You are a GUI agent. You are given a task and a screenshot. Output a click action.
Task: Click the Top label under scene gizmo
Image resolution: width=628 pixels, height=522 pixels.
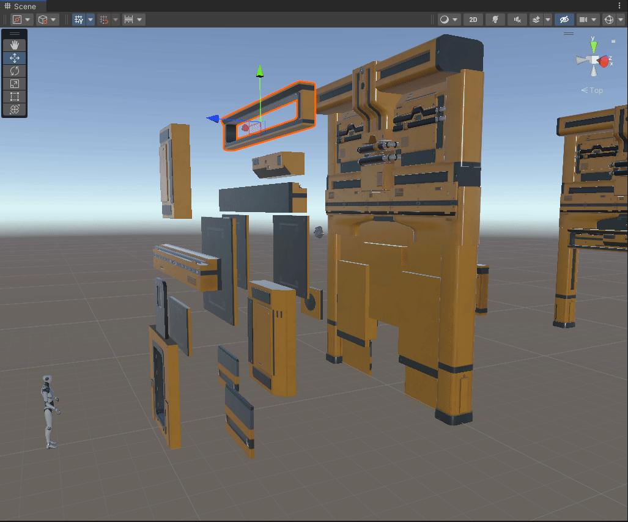pos(592,90)
